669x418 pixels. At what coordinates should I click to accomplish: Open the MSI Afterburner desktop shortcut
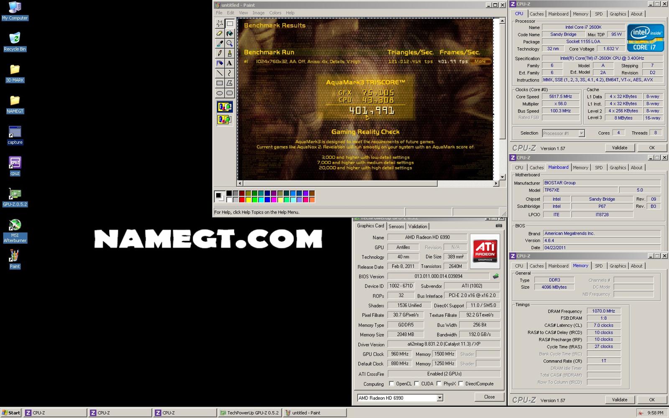[x=15, y=231]
